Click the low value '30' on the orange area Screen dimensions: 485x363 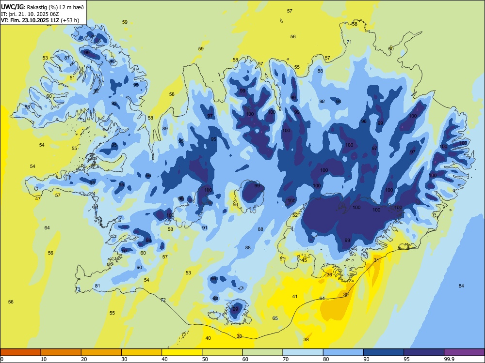[346, 294]
